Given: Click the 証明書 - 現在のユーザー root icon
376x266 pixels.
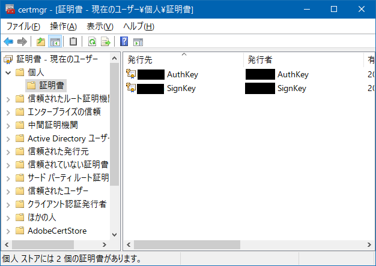Looking at the screenshot, I should coord(8,59).
